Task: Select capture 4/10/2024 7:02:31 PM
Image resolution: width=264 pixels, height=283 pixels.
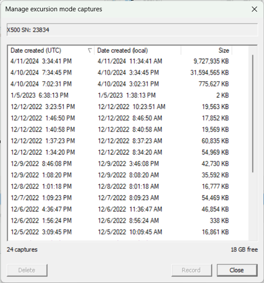Action: click(41, 84)
